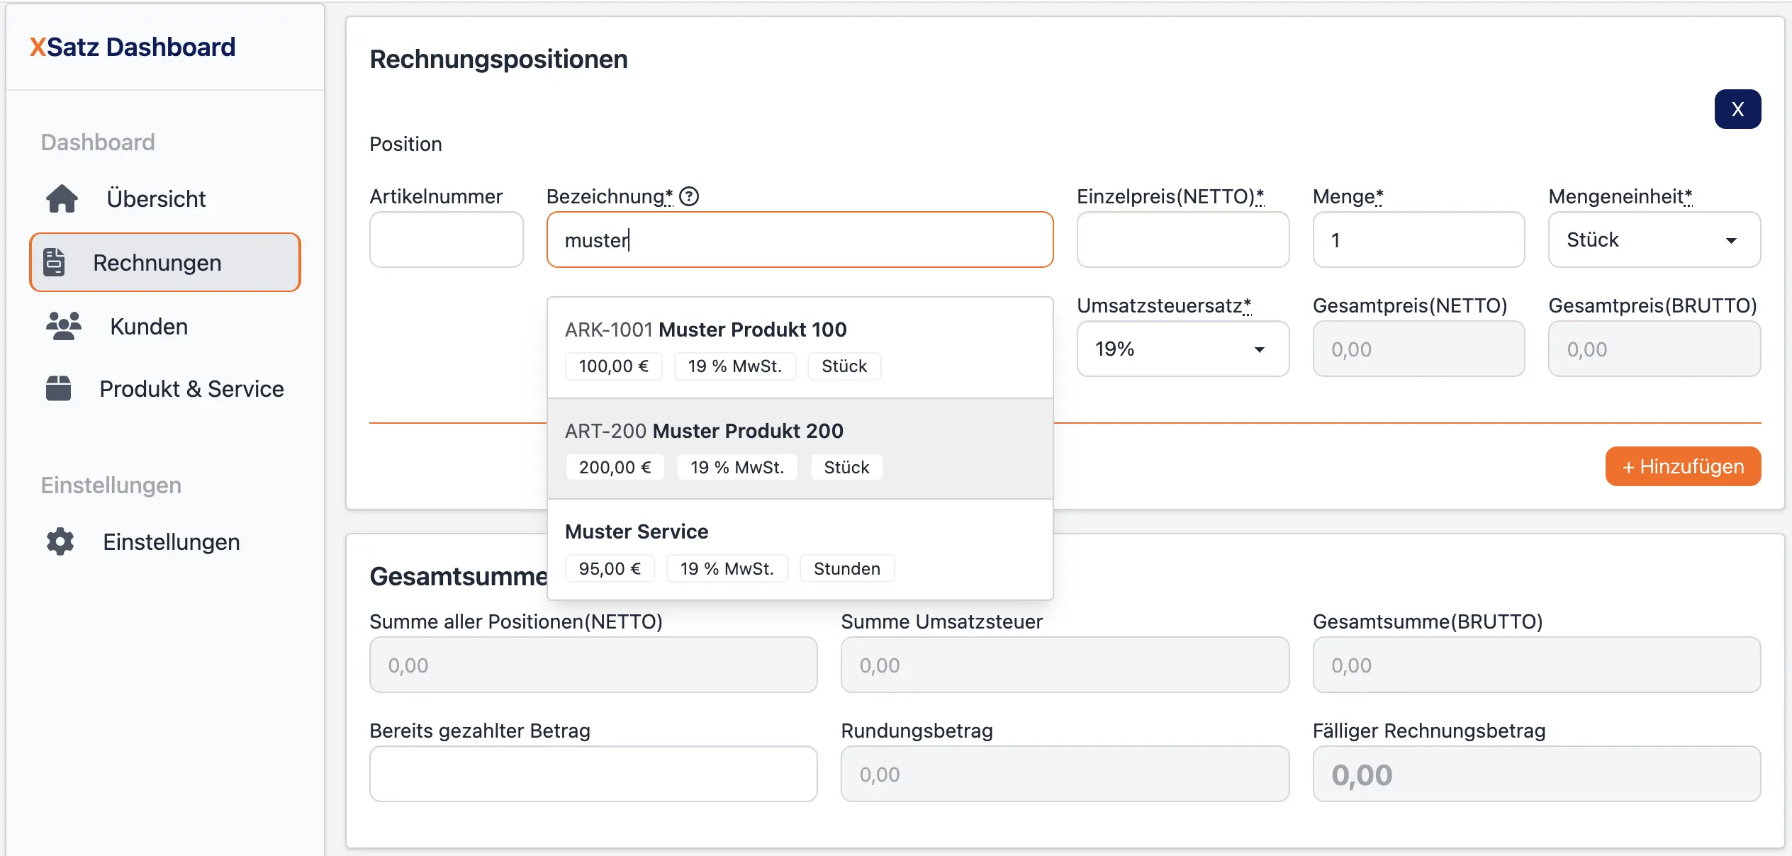Open the Umsatzsteuersatz dropdown showing 19%
Screen dimensions: 1792x856
click(x=1182, y=349)
